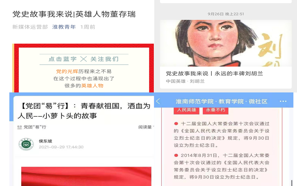Click the 永垂不朽 red tag

pos(215,110)
